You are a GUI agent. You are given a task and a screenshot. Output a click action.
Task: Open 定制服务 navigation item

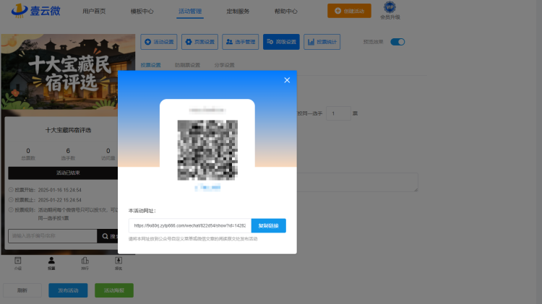pos(238,11)
